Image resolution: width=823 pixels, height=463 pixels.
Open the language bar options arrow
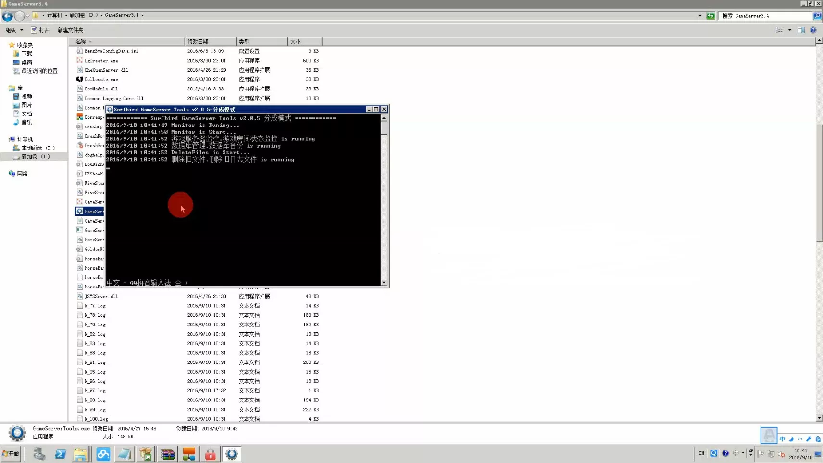coord(743,453)
